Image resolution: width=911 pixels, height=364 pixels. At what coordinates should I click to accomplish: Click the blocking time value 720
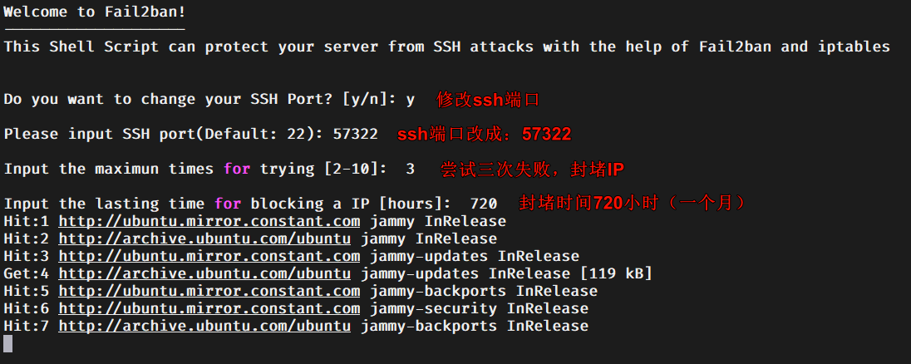[484, 204]
